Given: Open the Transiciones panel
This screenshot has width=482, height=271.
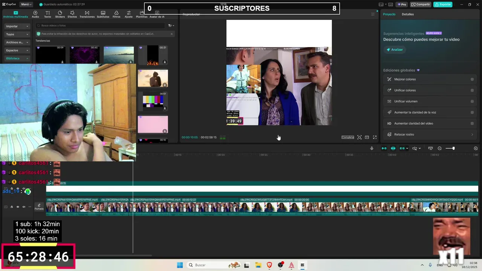Looking at the screenshot, I should coord(87,14).
